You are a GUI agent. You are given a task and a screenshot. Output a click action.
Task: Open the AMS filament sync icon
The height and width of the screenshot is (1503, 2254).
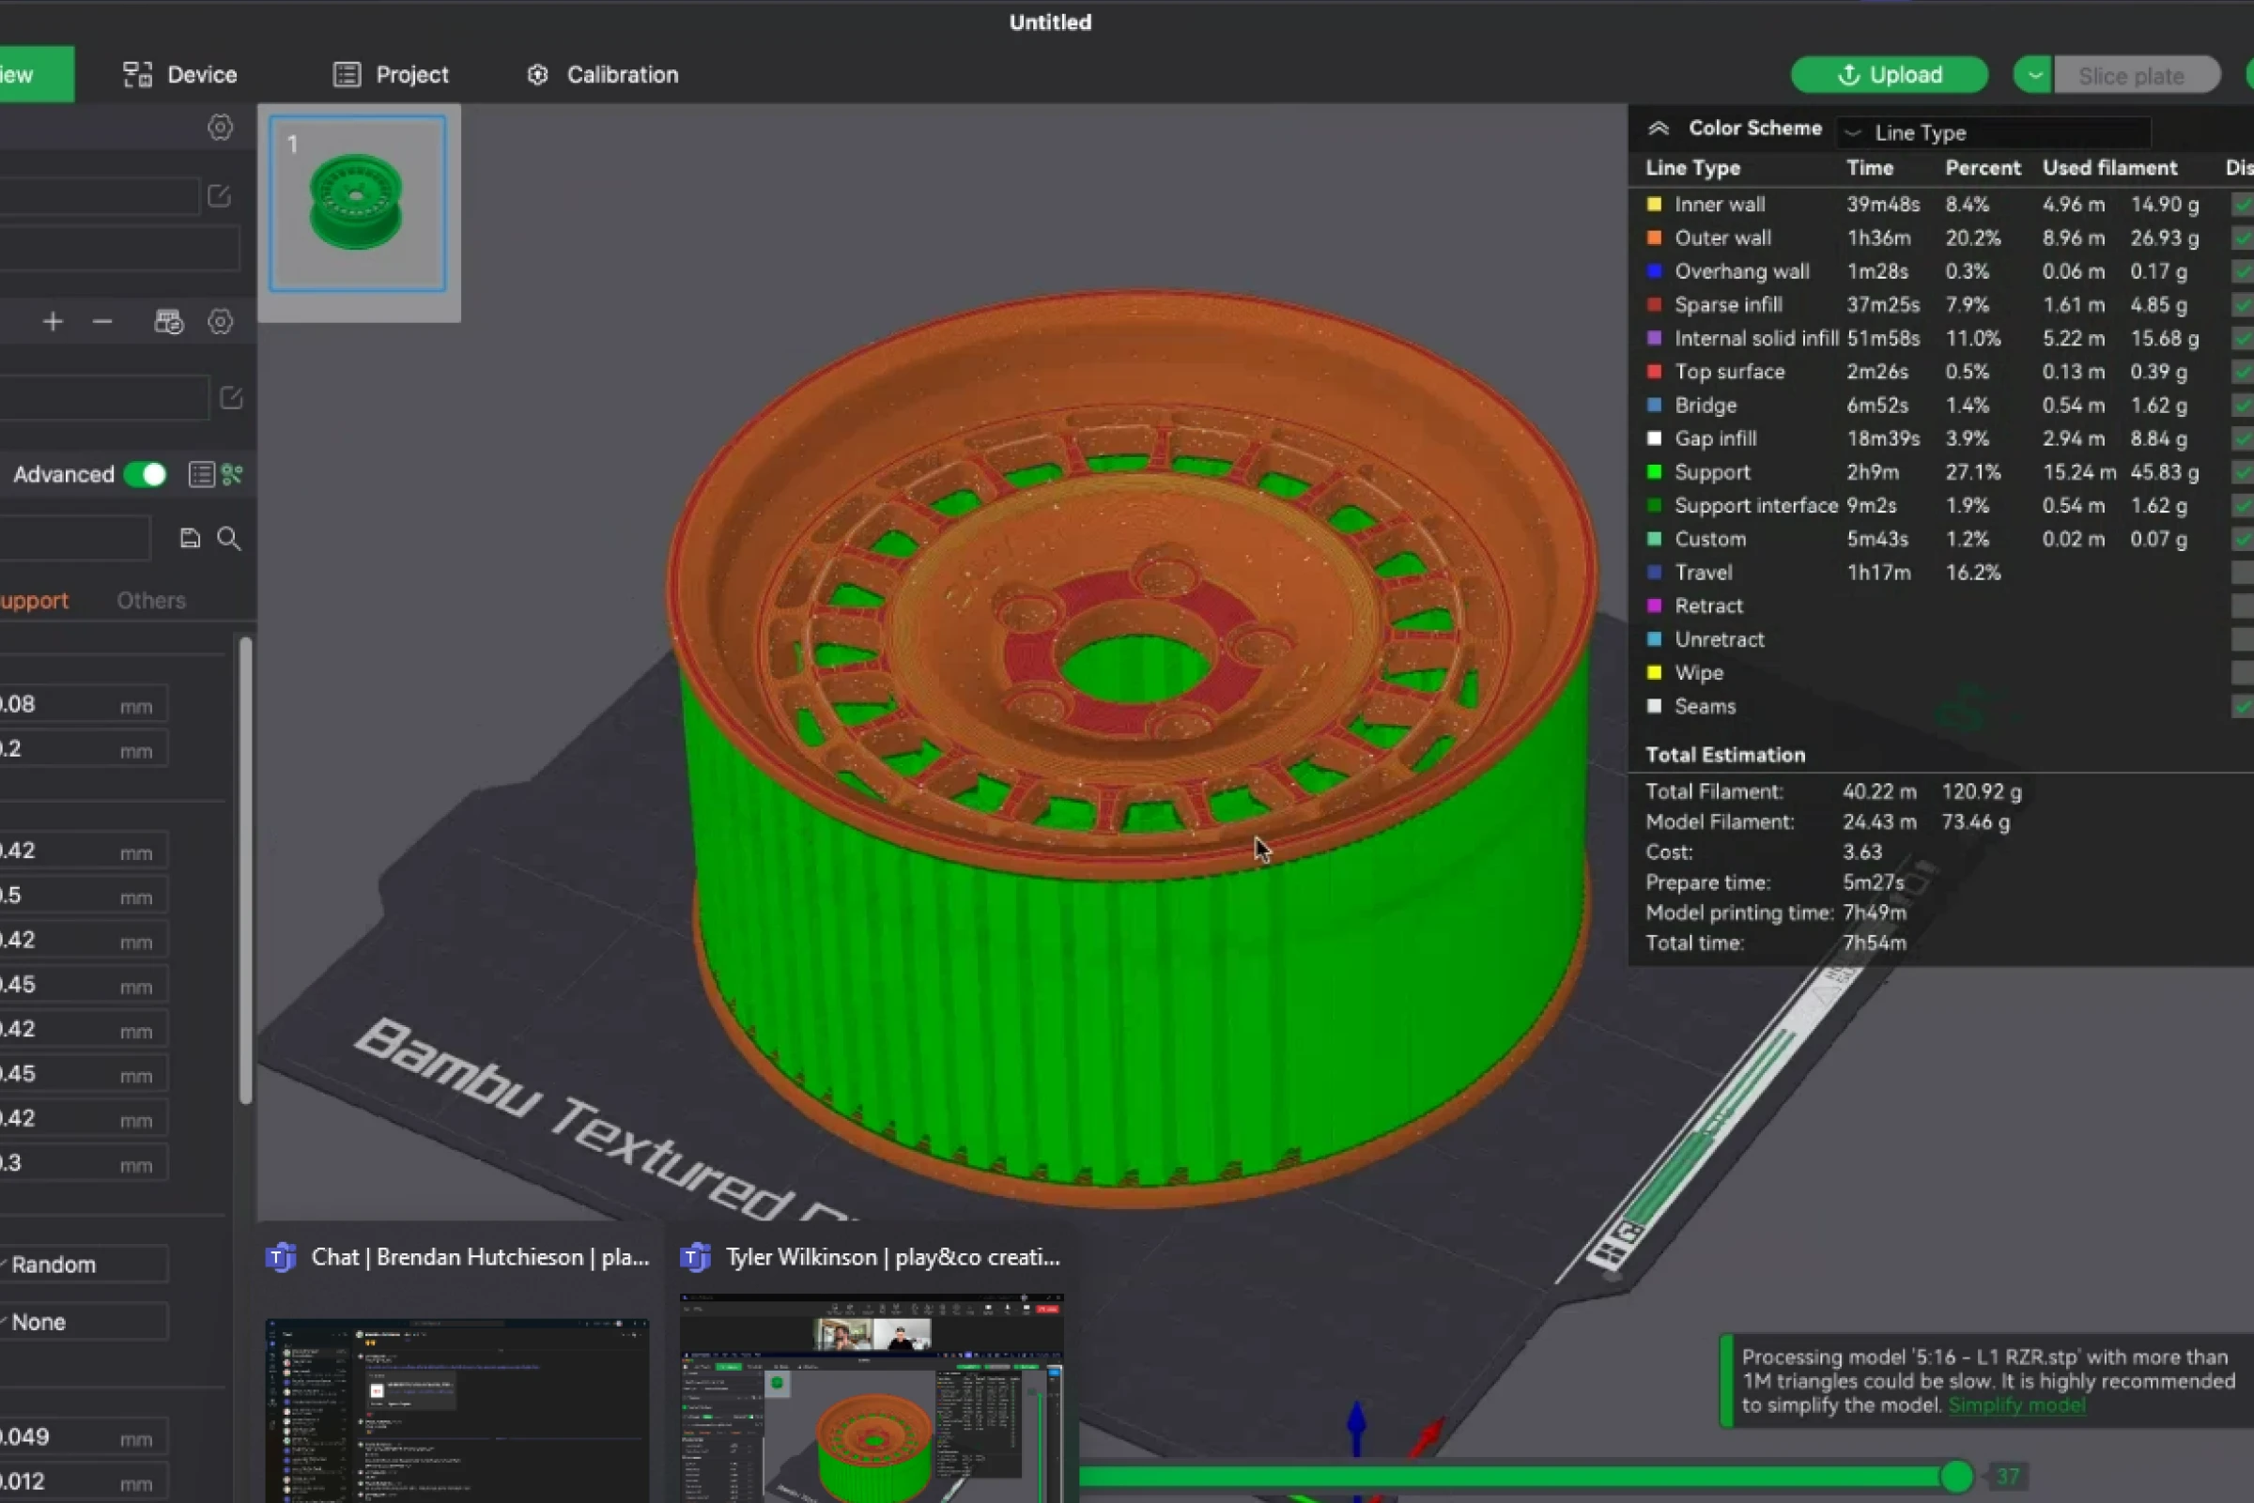click(168, 322)
